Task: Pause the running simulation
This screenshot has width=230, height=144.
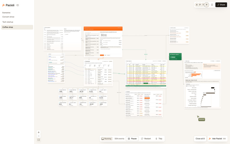Action: (x=132, y=139)
